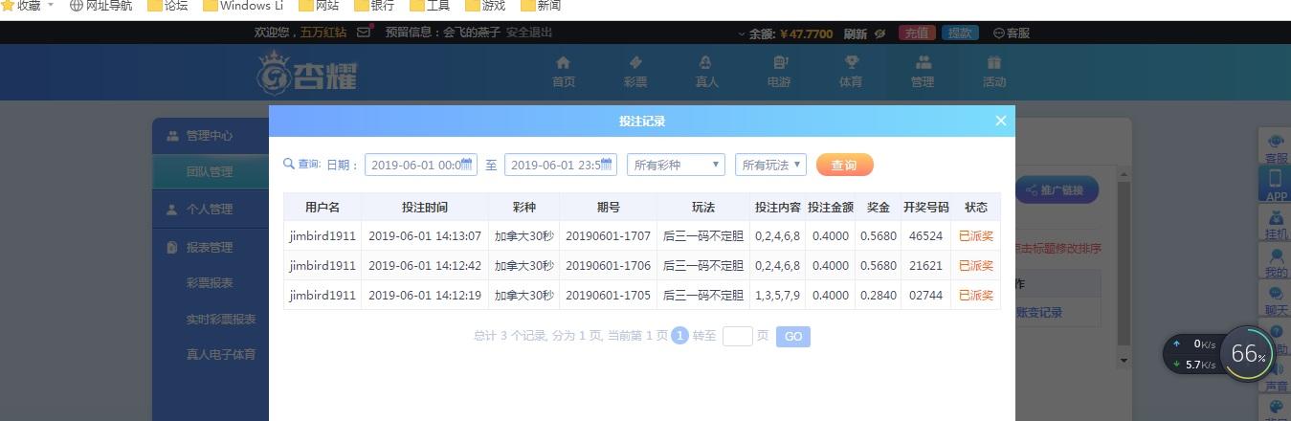Click the 报表管理 document icon in sidebar
The width and height of the screenshot is (1291, 421).
(172, 247)
